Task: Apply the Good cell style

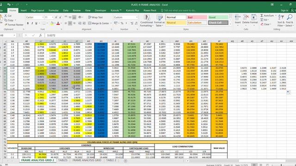Action: coord(218,18)
